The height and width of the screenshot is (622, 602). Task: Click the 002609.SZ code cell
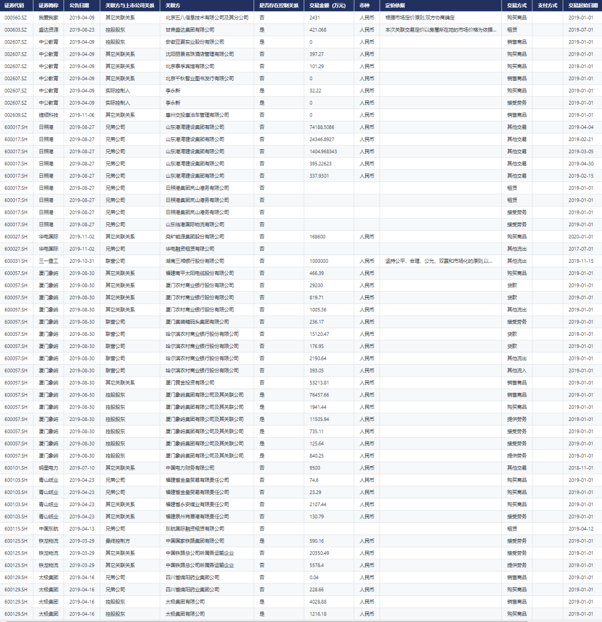tap(16, 115)
